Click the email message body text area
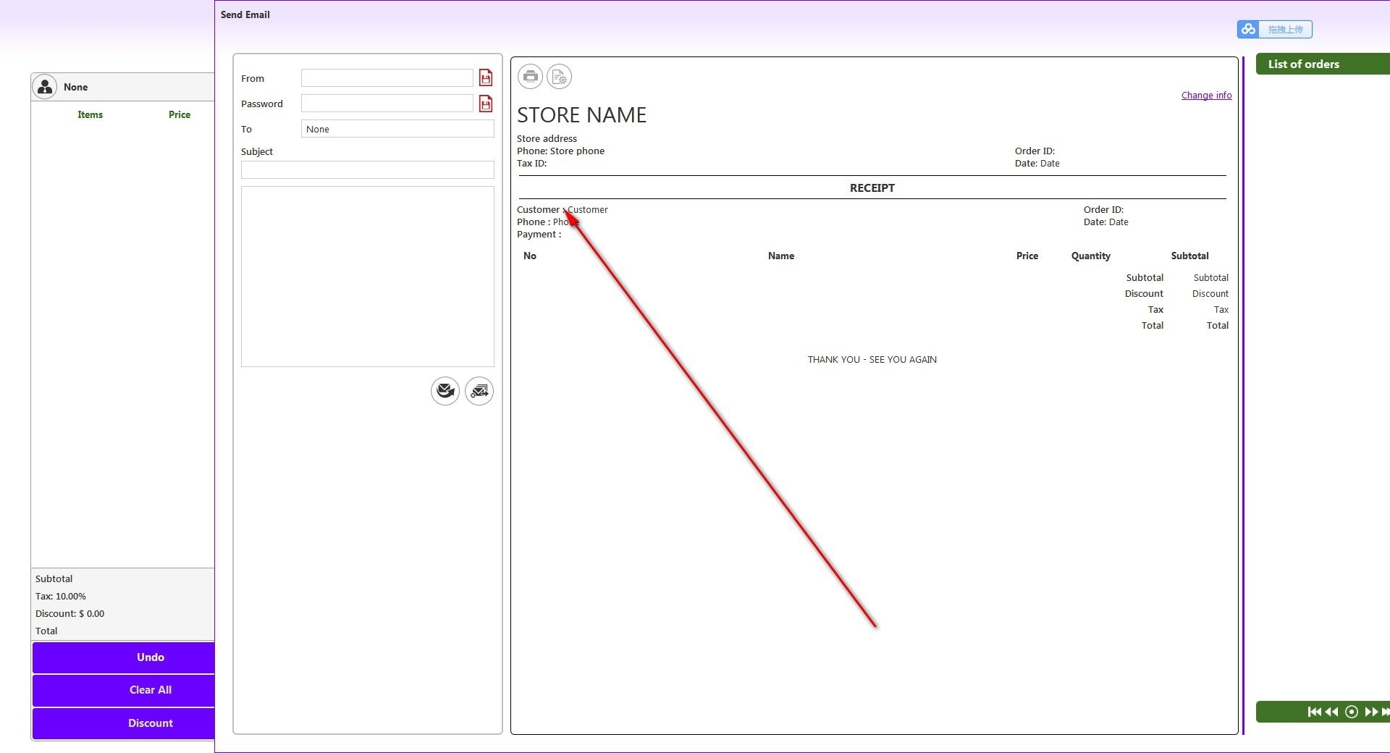 click(368, 277)
